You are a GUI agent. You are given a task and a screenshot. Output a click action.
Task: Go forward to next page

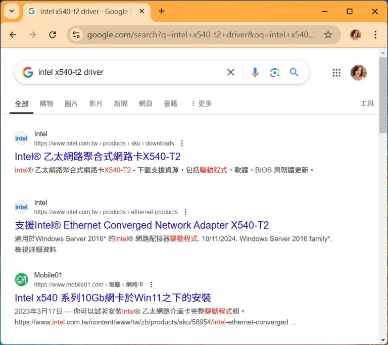32,35
